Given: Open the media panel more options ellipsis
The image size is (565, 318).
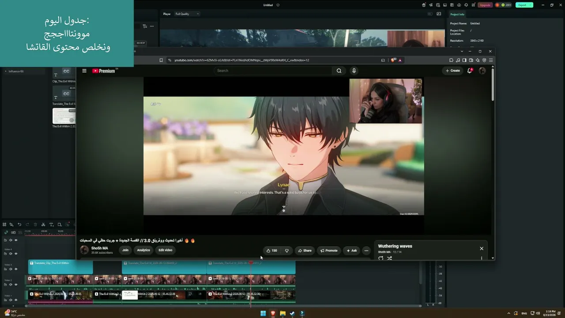Looking at the screenshot, I should (x=152, y=26).
